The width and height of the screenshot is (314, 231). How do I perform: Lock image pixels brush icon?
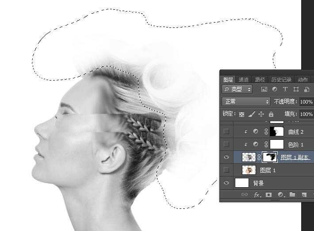(x=251, y=114)
